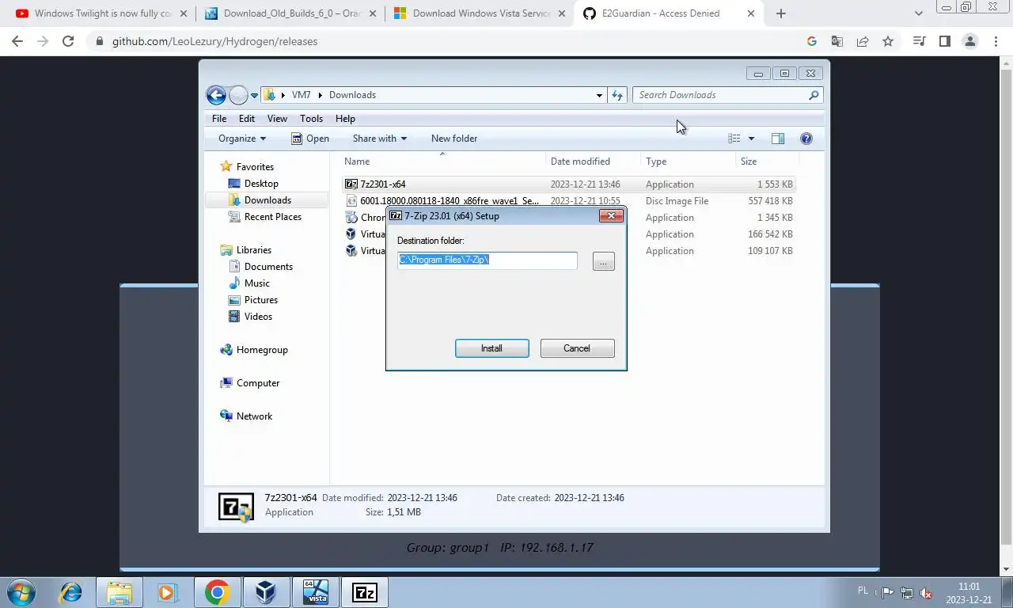Open the View menu
The width and height of the screenshot is (1013, 608).
point(277,119)
